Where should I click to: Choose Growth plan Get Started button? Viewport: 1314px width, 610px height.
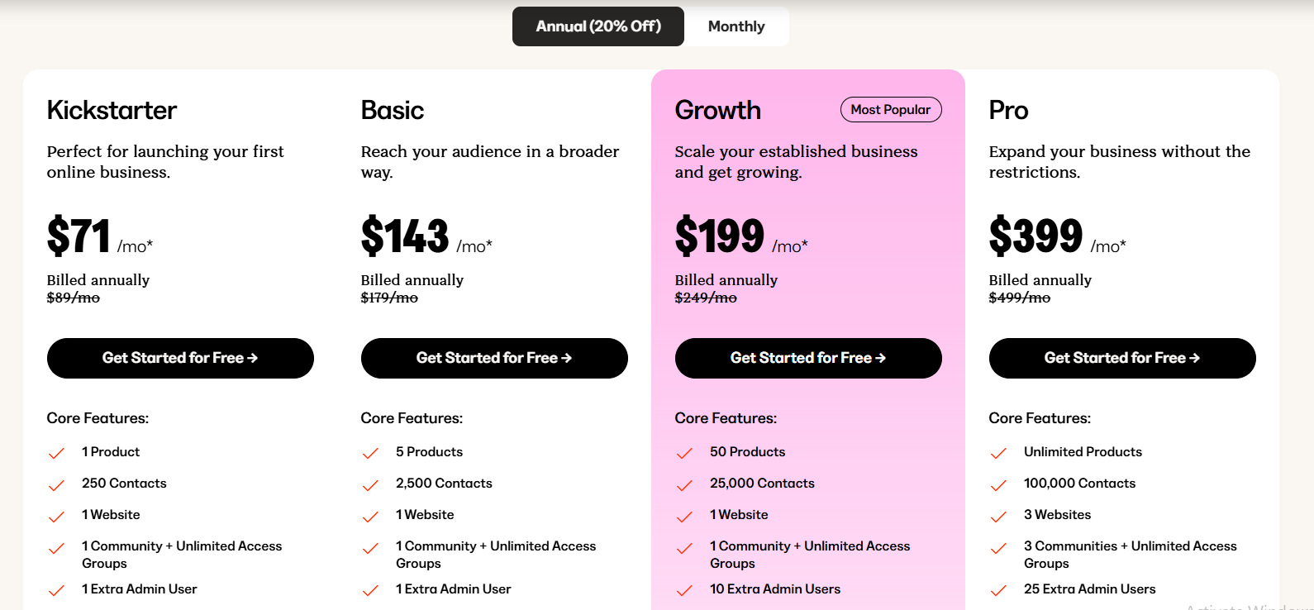tap(808, 358)
